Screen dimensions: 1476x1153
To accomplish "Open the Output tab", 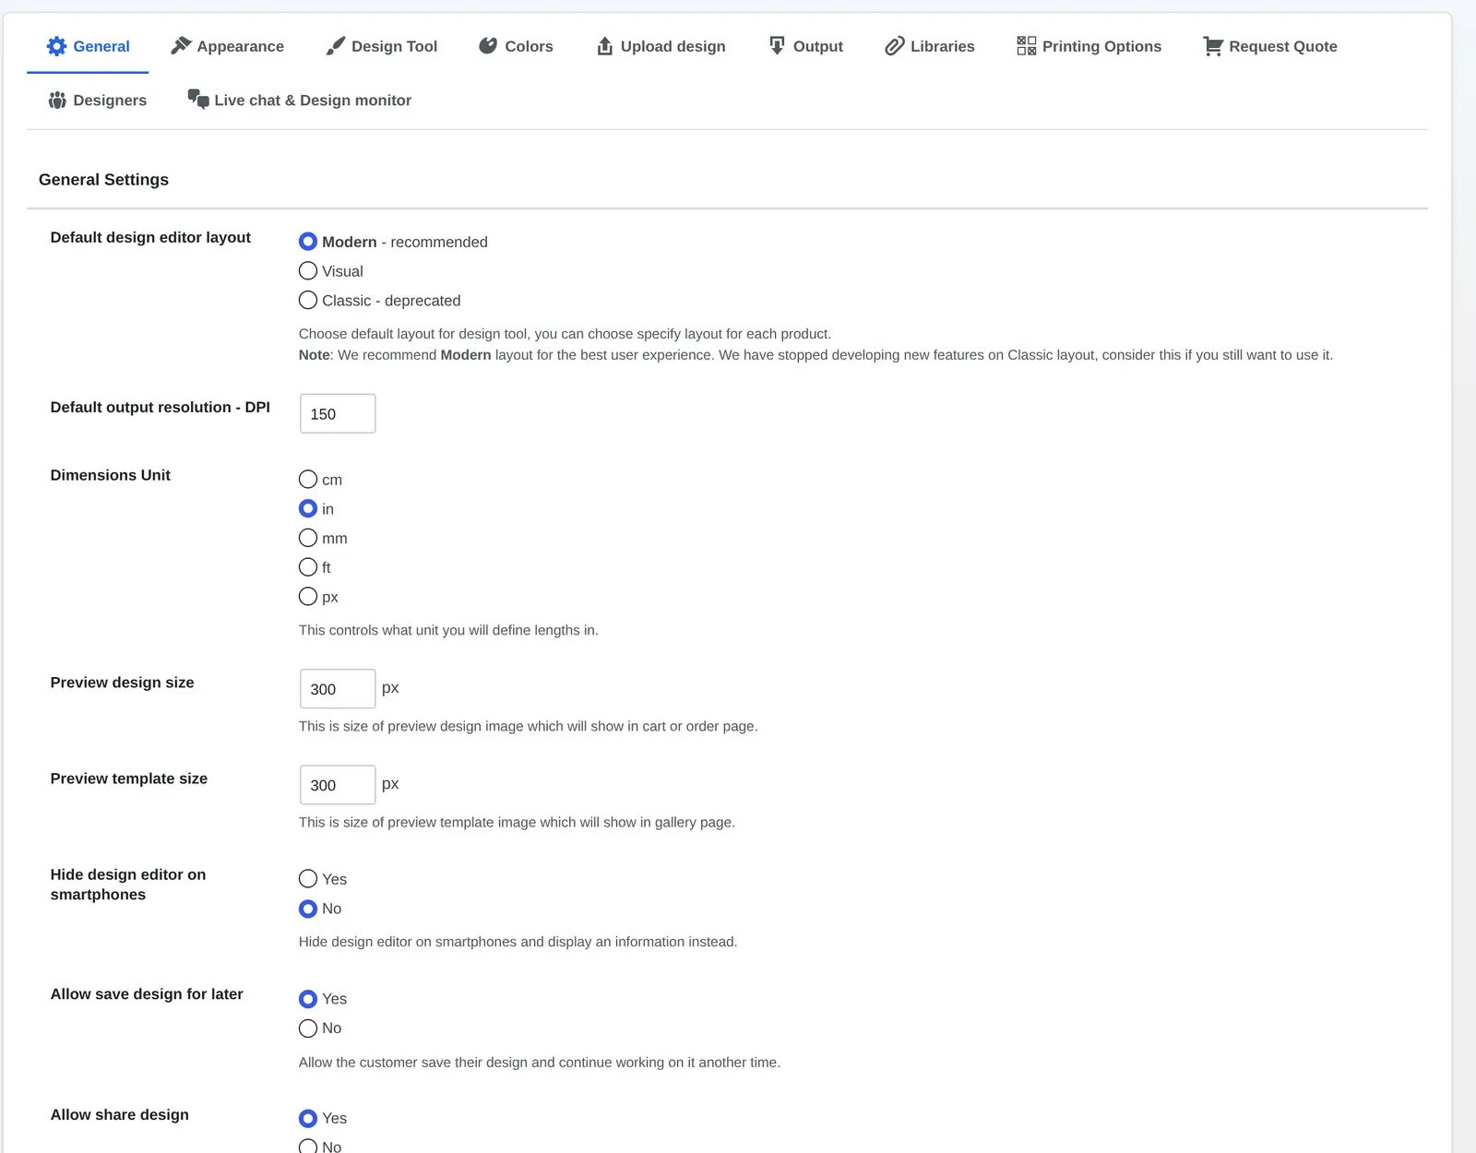I will (805, 46).
